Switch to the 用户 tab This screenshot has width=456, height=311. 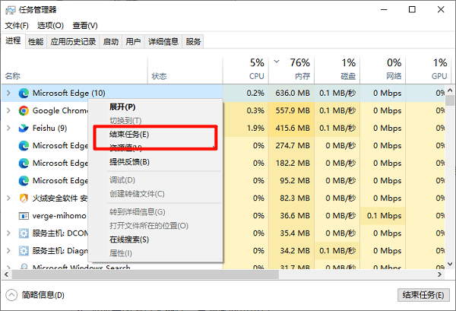tap(133, 42)
